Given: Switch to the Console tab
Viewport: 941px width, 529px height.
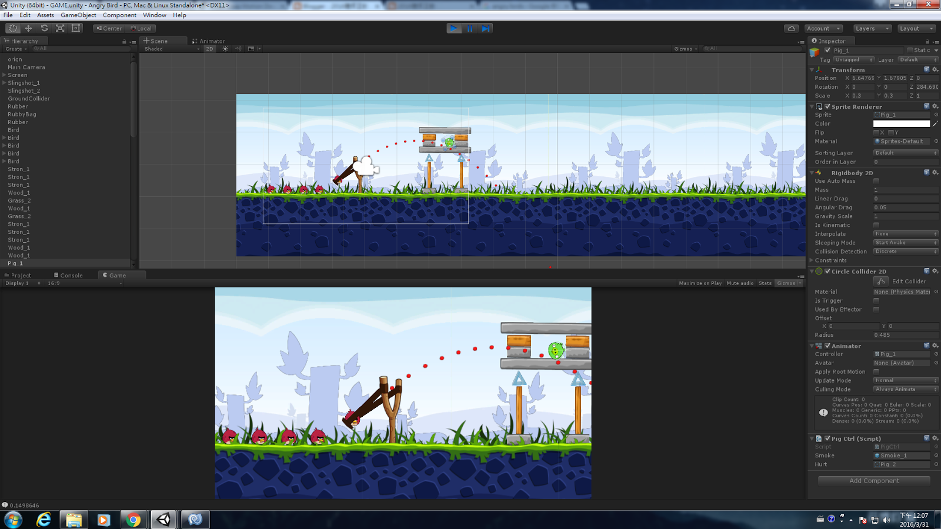Looking at the screenshot, I should (x=68, y=275).
